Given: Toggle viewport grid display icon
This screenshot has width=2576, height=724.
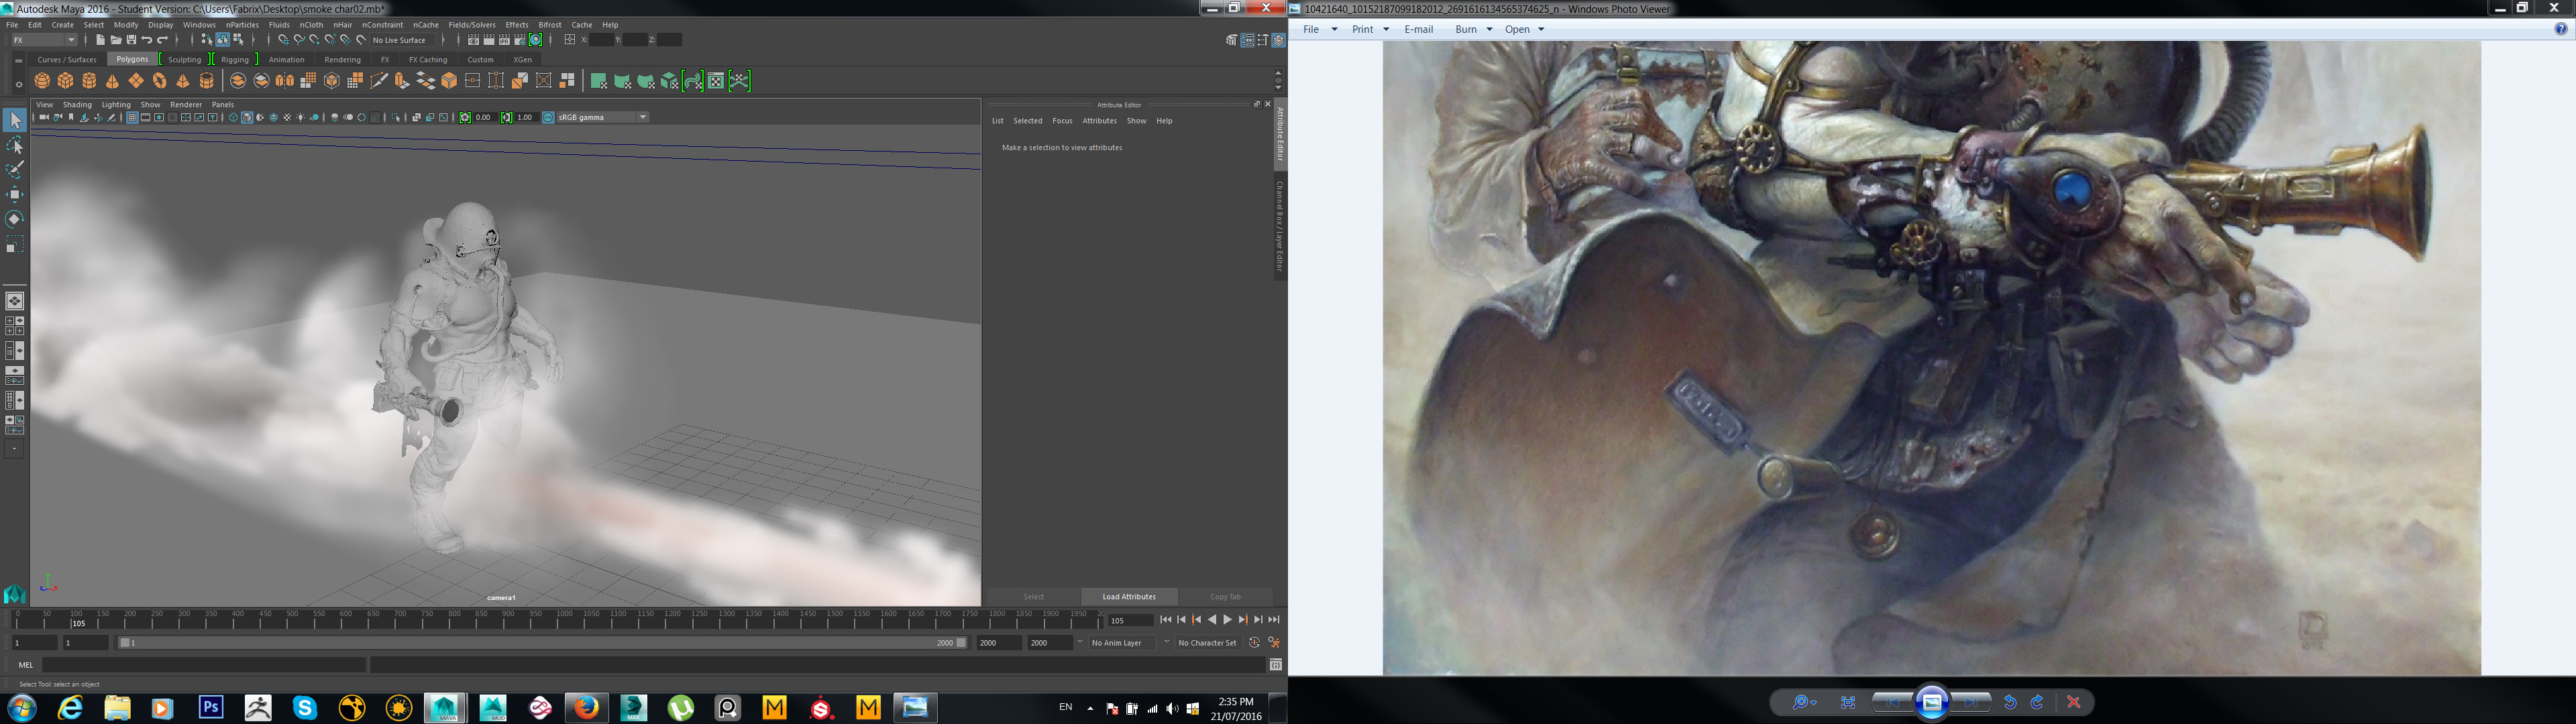Looking at the screenshot, I should point(132,117).
